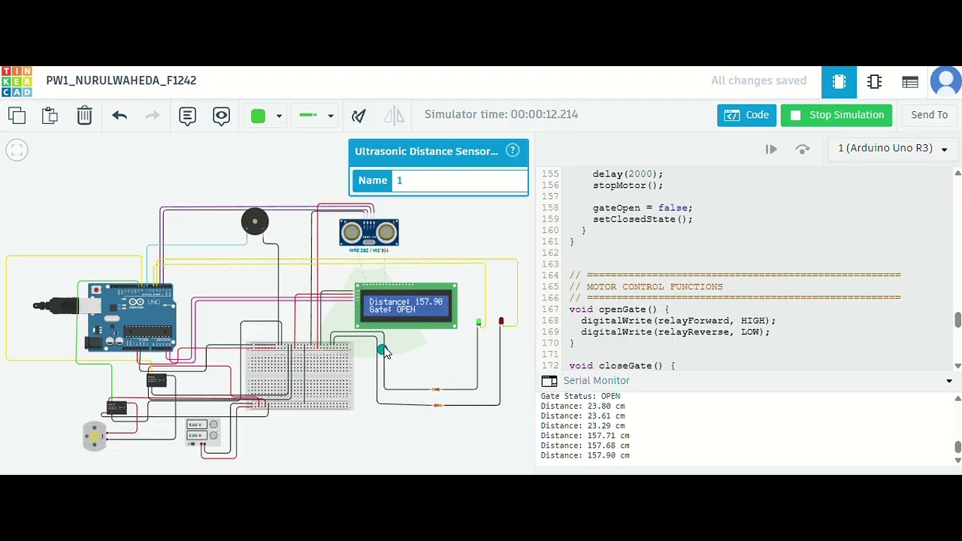Viewport: 962px width, 541px height.
Task: Click the Simulator time readout
Action: [501, 115]
